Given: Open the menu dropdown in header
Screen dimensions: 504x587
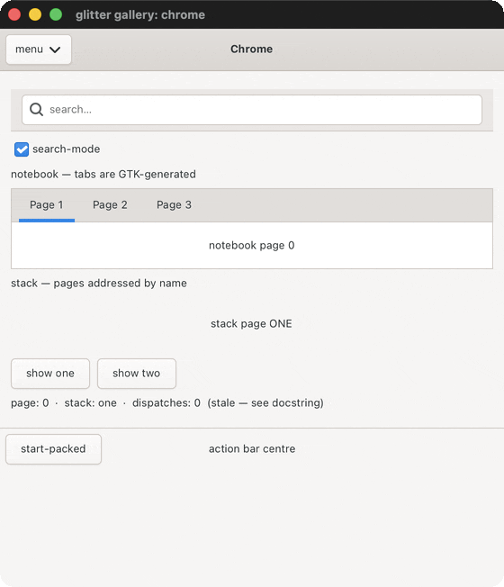Looking at the screenshot, I should 39,50.
